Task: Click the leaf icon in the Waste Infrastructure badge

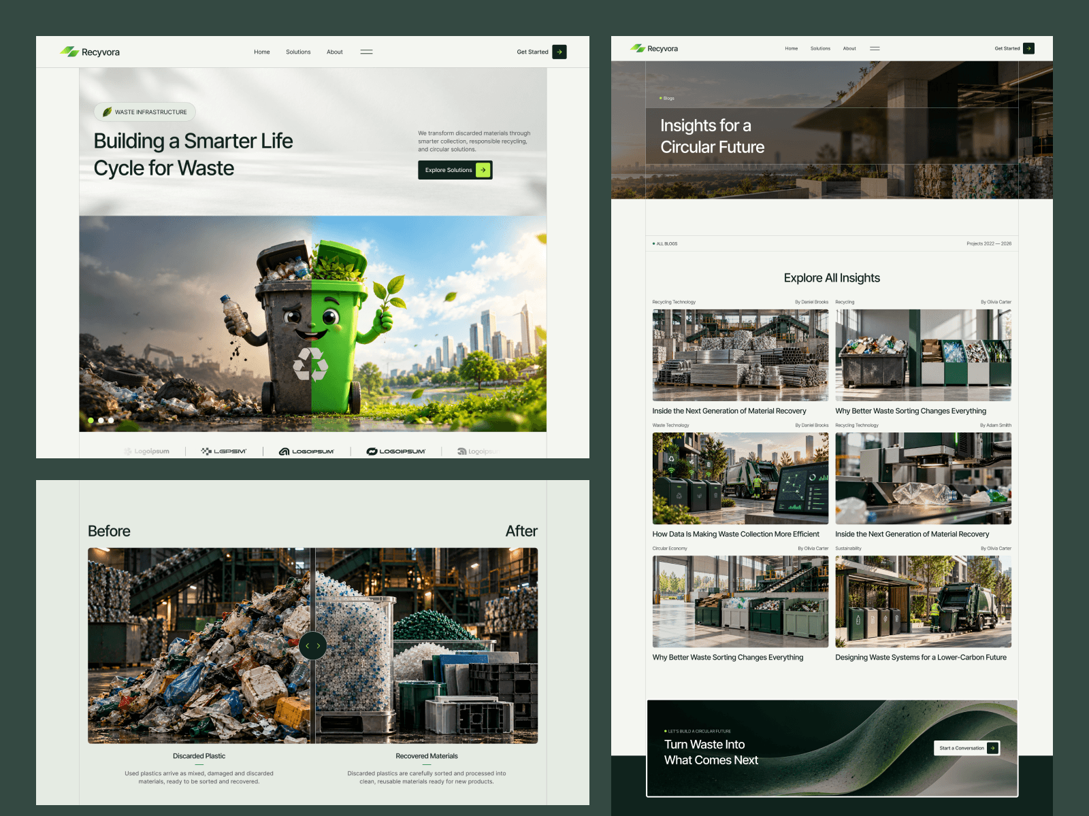Action: pyautogui.click(x=107, y=112)
